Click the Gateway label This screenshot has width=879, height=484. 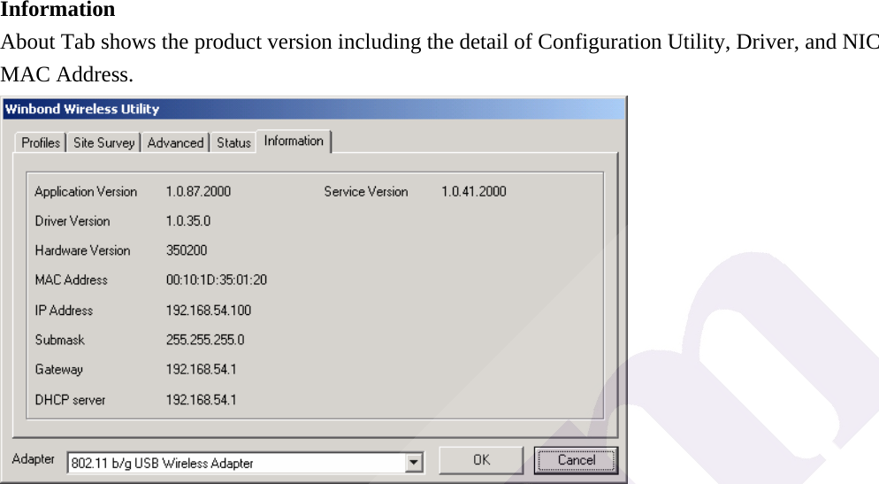[59, 369]
